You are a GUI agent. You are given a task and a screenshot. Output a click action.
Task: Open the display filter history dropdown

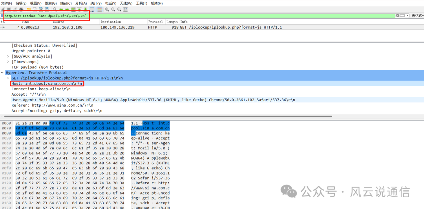coord(407,16)
